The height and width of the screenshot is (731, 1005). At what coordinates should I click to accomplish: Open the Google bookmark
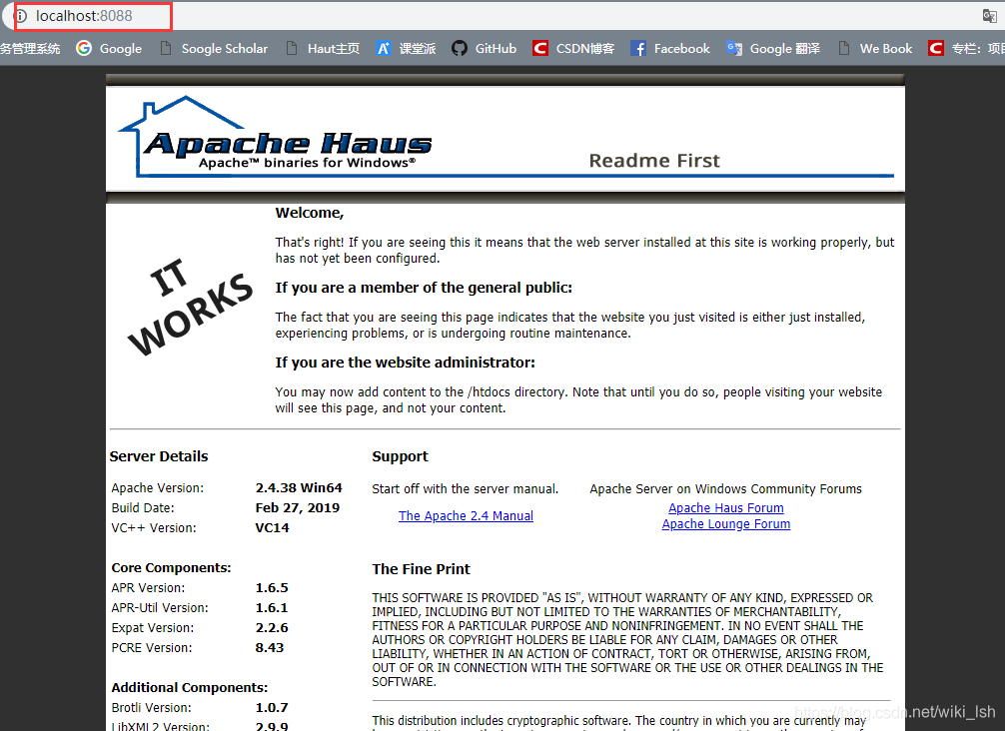(x=109, y=49)
